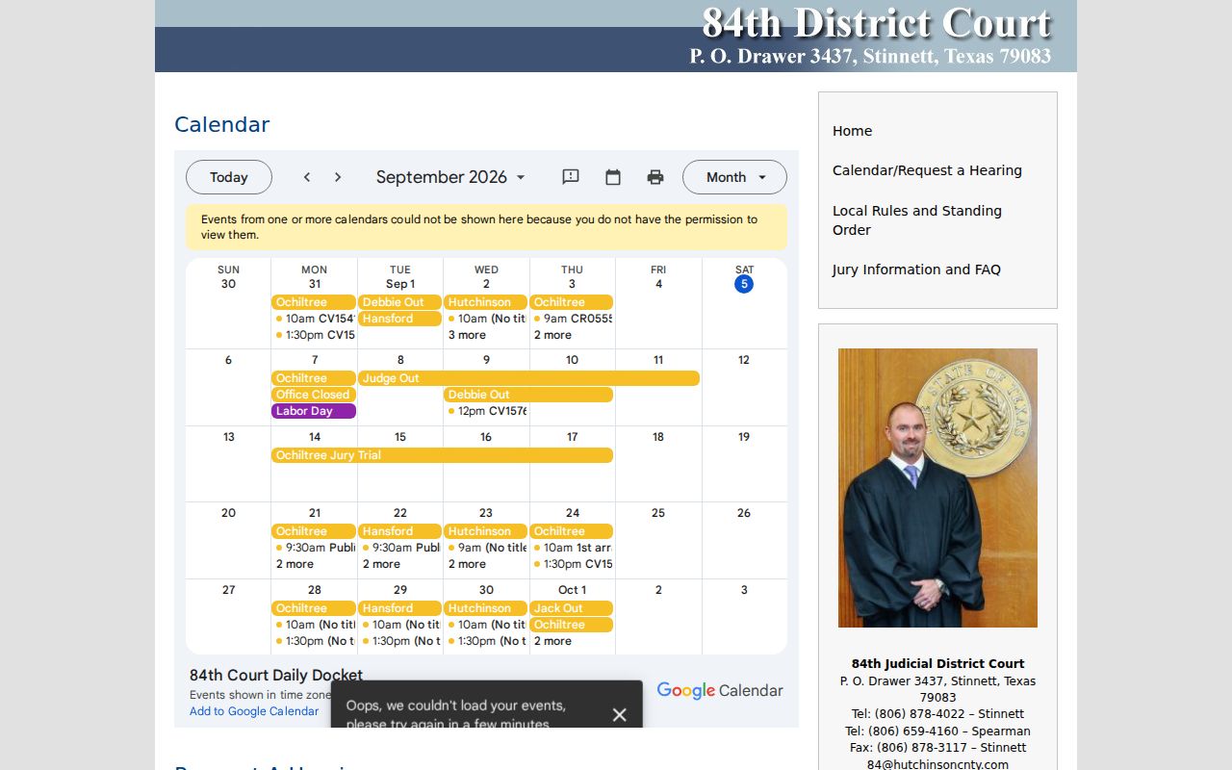
Task: Open the Labor Day event
Action: tap(314, 411)
